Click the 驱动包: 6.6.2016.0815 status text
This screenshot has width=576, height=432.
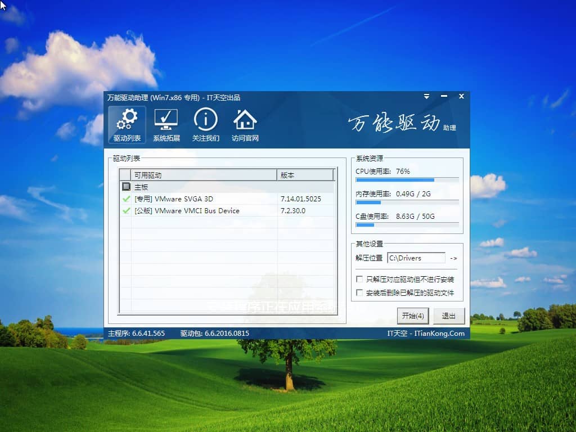coord(214,333)
